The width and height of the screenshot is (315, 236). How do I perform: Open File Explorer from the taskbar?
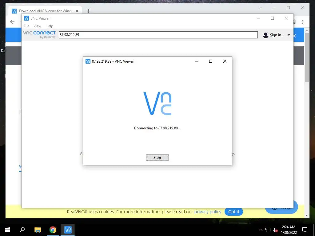click(x=38, y=230)
